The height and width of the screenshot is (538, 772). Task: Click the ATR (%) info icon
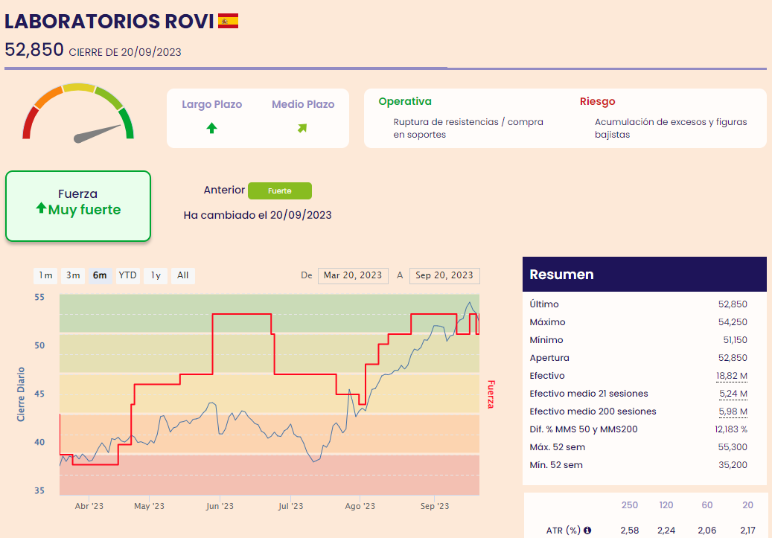[587, 530]
